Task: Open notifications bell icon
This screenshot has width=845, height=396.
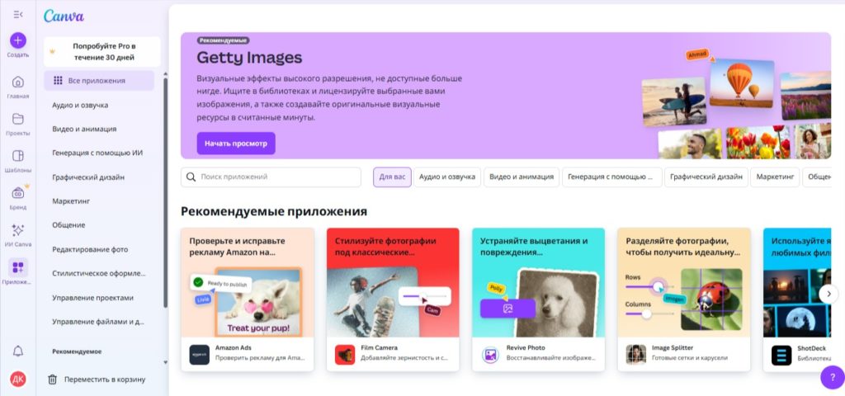Action: (x=18, y=351)
